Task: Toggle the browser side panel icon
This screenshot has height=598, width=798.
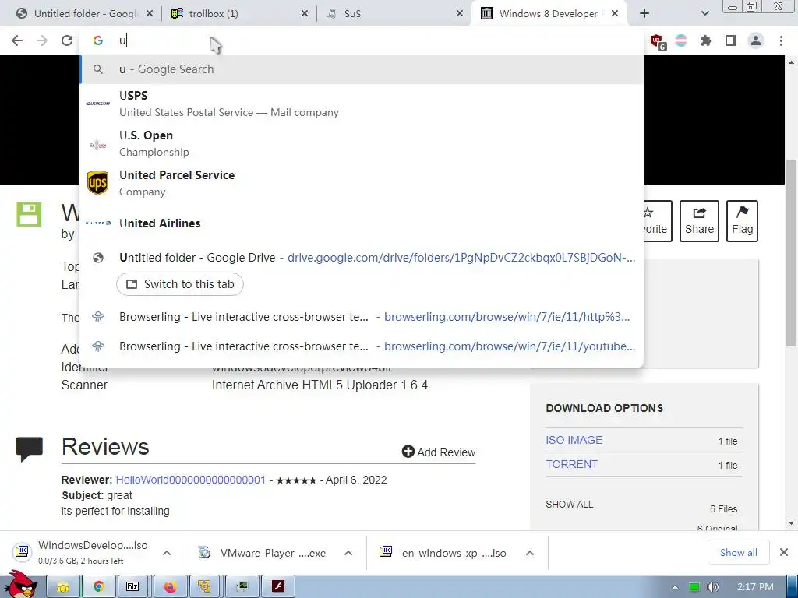Action: point(731,40)
